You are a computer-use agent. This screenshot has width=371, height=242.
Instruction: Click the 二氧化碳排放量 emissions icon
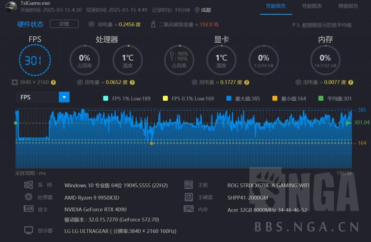pos(154,25)
